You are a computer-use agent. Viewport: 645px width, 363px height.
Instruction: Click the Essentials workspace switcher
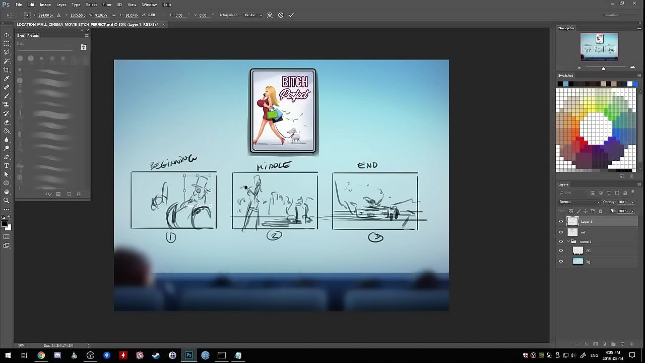[x=611, y=15]
